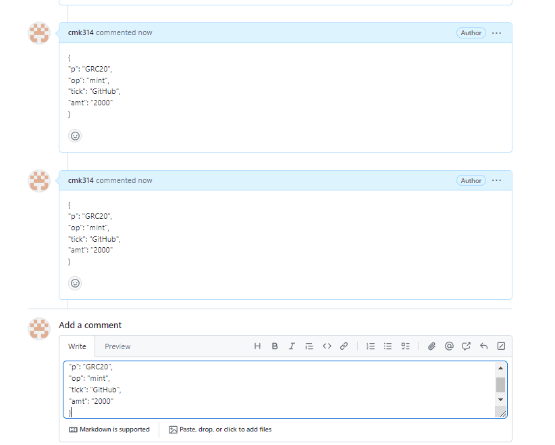This screenshot has width=555, height=445.
Task: Open slash commands icon in editor toolbar
Action: click(x=501, y=346)
